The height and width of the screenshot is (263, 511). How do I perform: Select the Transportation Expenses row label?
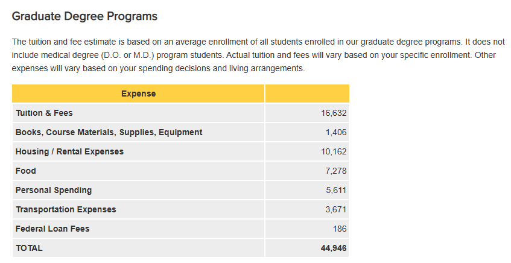pos(66,209)
